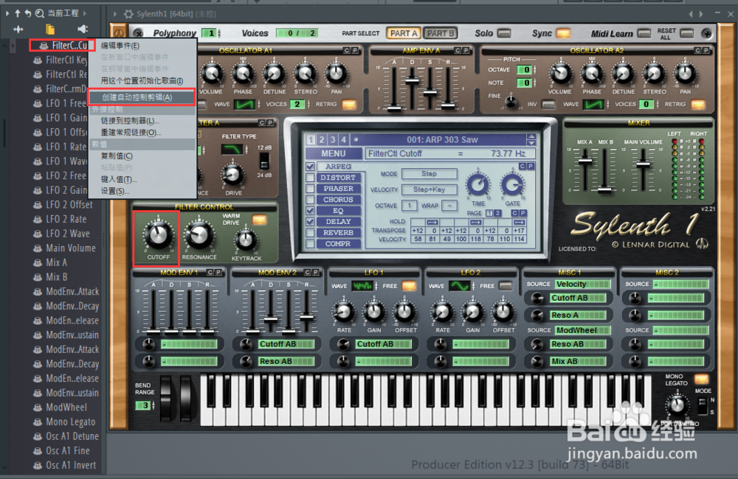Screen dimensions: 738x479
Task: Adjust Oscillator A2 STEREO knob
Action: click(654, 74)
